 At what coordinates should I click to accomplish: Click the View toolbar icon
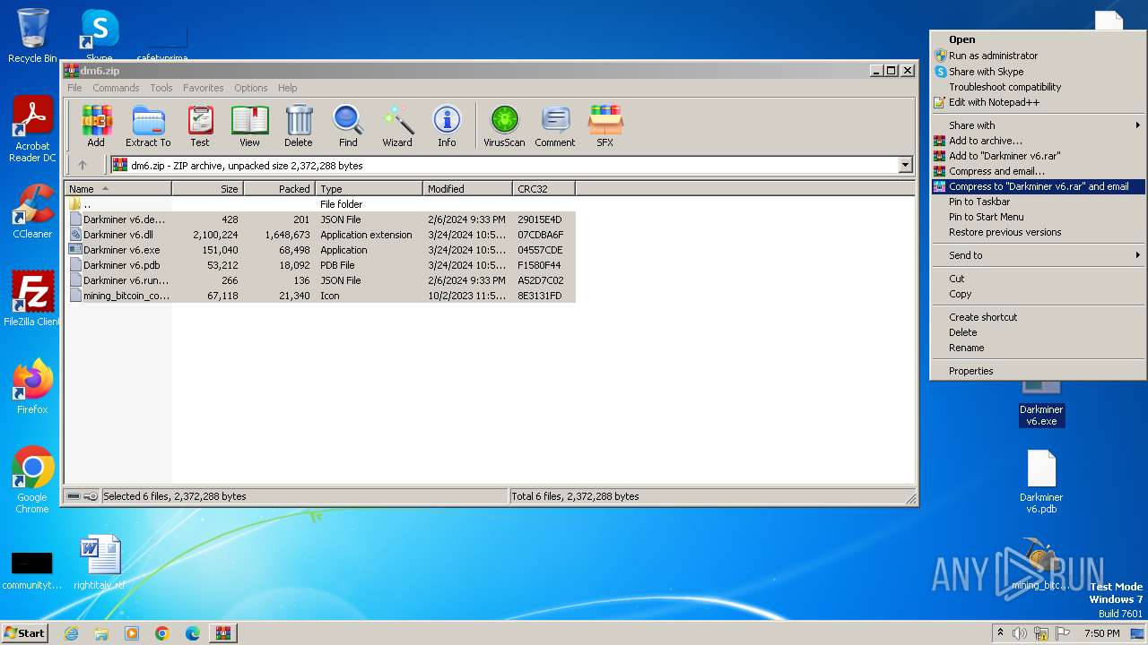[x=249, y=125]
